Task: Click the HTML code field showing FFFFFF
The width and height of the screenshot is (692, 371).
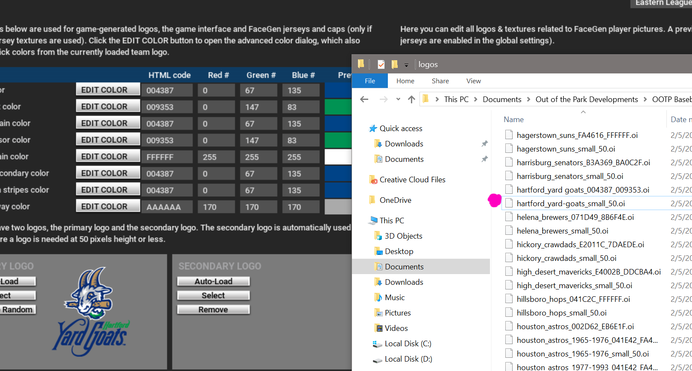Action: click(169, 157)
